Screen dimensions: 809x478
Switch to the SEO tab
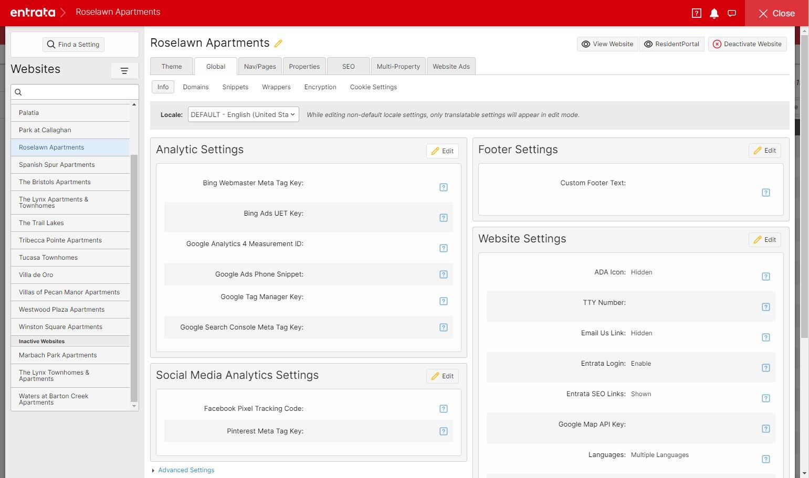coord(349,67)
